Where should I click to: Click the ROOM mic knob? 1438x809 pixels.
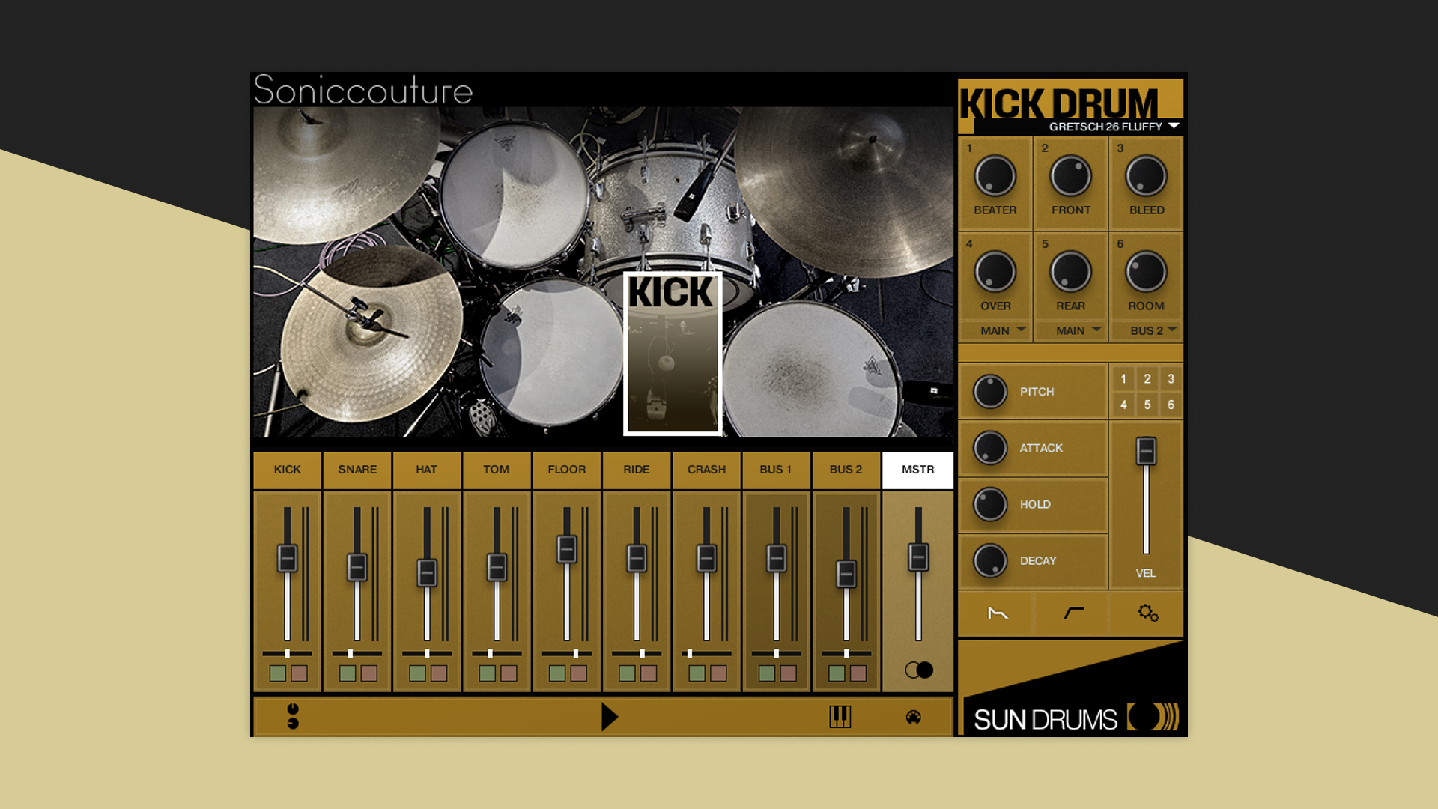click(1146, 271)
